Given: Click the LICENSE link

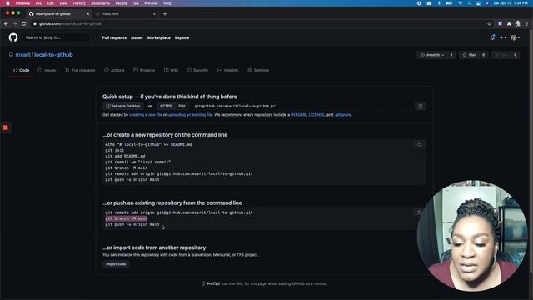Looking at the screenshot, I should click(x=316, y=115).
